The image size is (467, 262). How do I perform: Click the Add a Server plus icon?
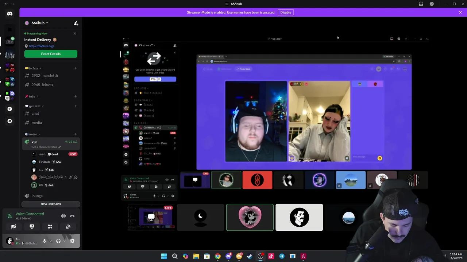coord(10,109)
